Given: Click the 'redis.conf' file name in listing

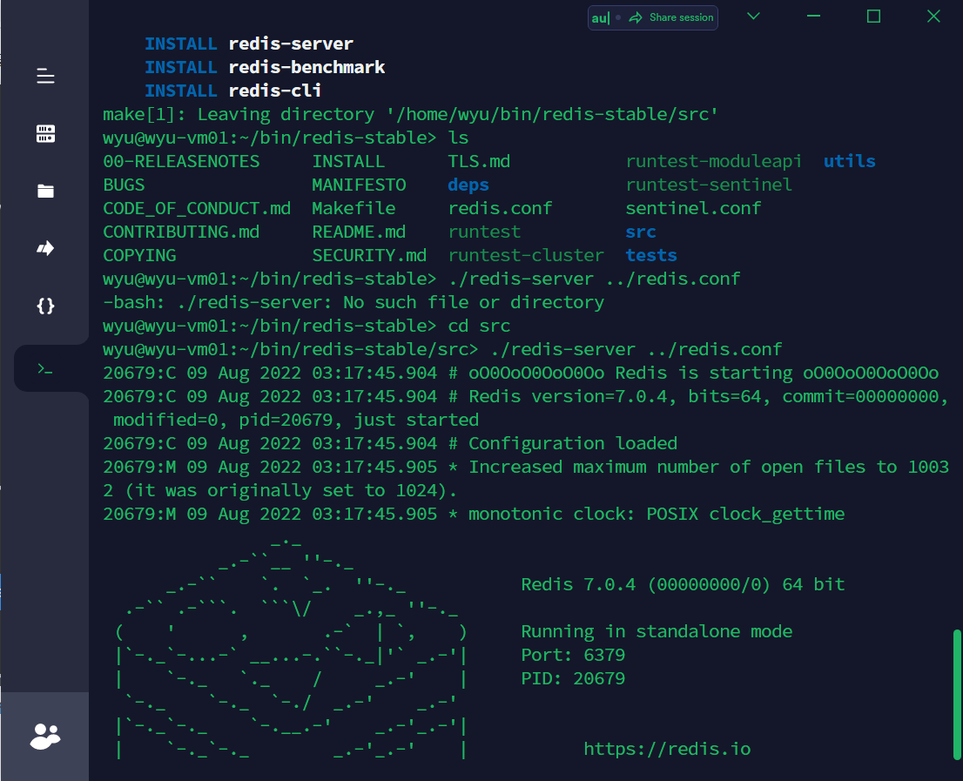Looking at the screenshot, I should (500, 209).
